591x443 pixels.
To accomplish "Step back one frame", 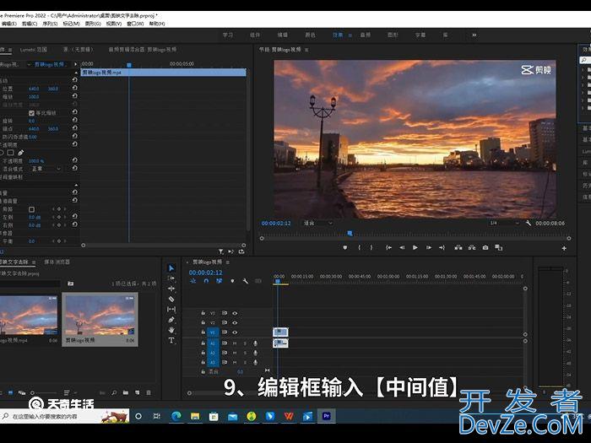I will point(402,247).
